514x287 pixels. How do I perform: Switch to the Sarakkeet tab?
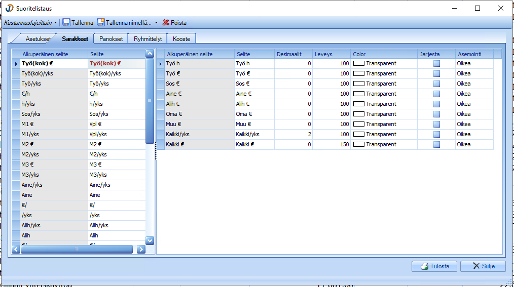(75, 38)
